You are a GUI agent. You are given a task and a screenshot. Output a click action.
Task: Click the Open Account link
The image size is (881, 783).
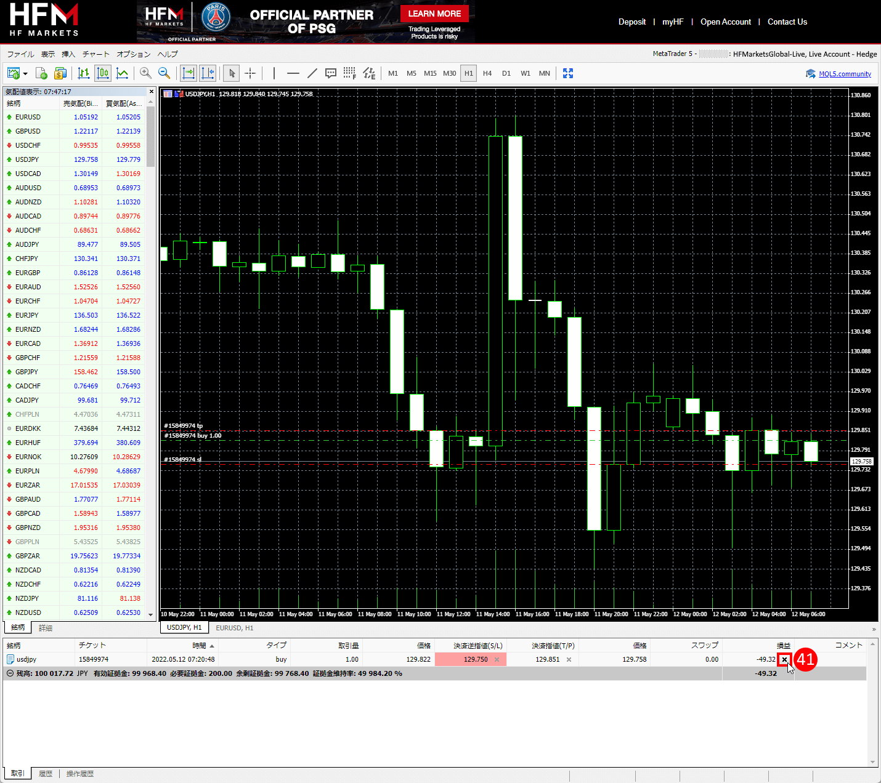(x=725, y=22)
